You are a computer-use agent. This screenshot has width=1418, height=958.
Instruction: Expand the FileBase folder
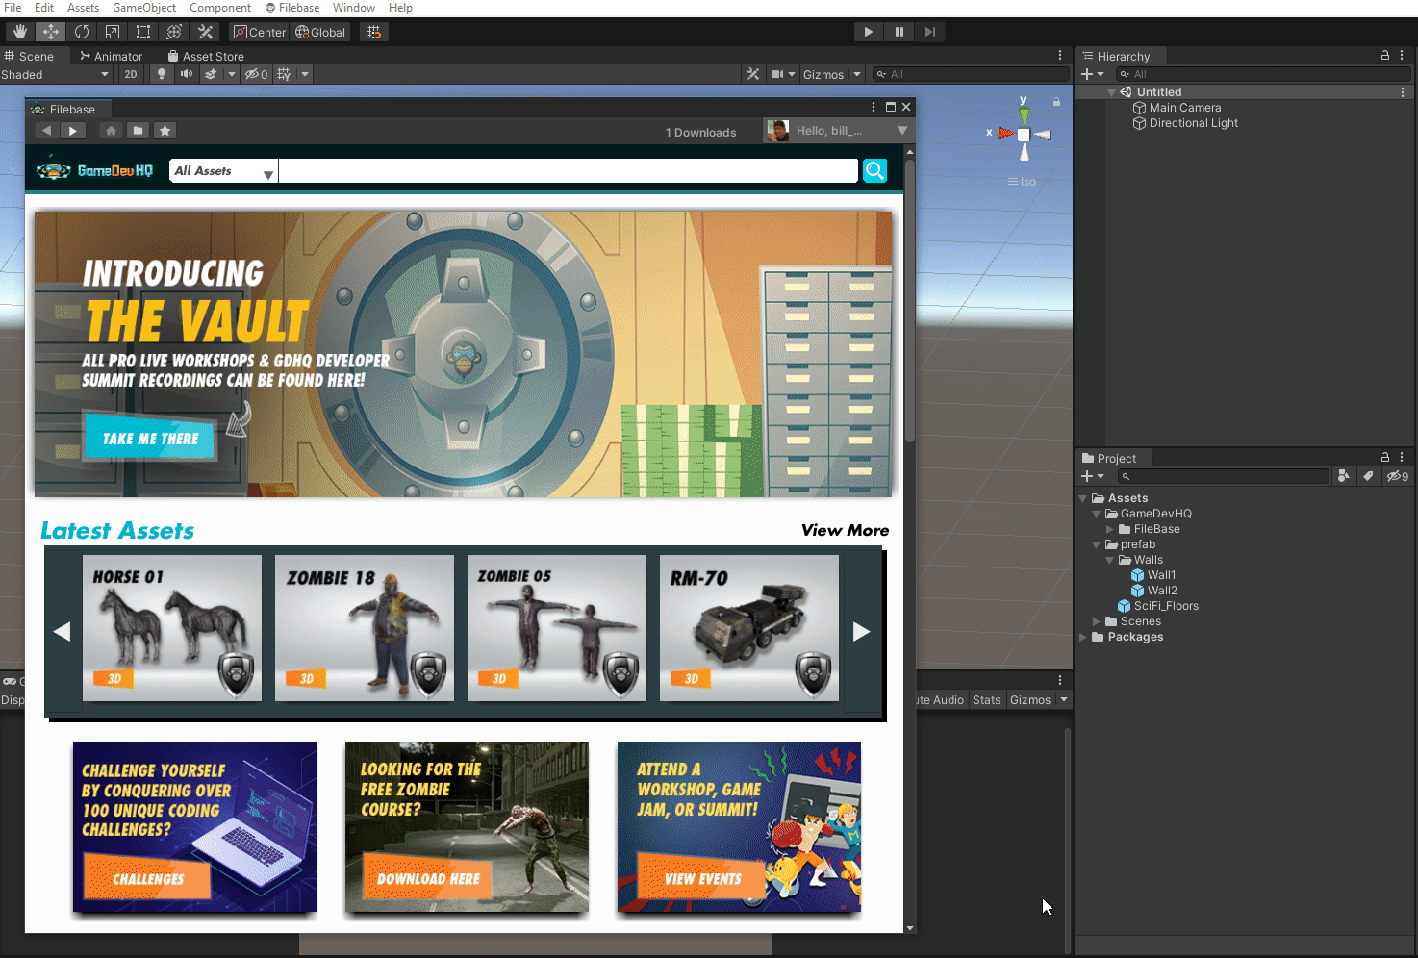[1110, 529]
